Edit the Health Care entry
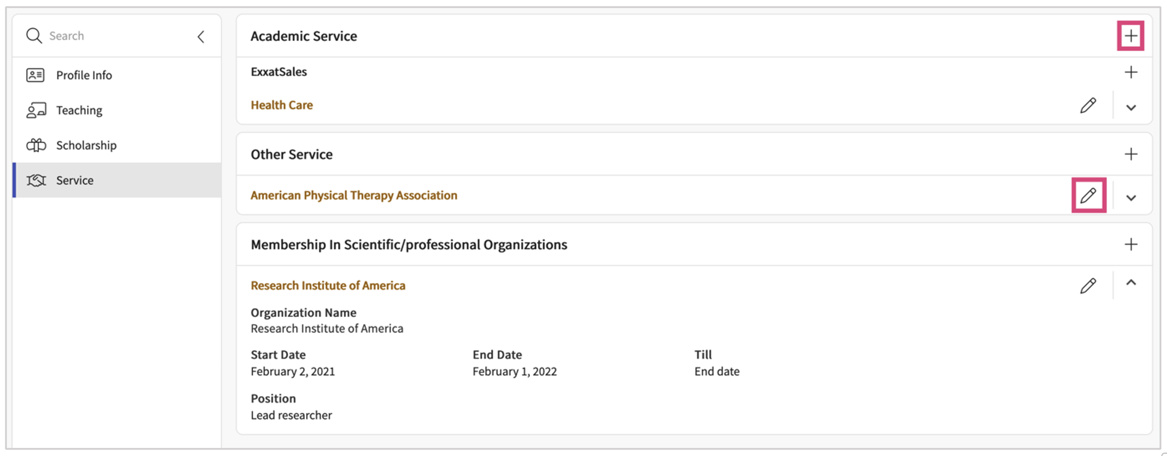The height and width of the screenshot is (456, 1167). click(x=1088, y=105)
